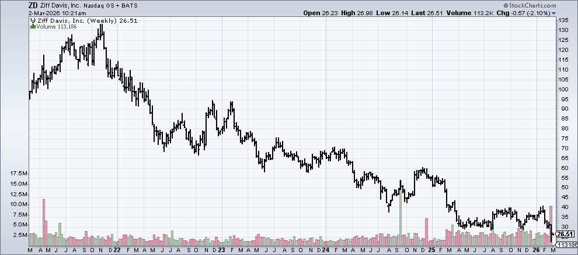Click the 15.0M volume axis label
Viewport: 578px width, 255px height.
point(20,184)
